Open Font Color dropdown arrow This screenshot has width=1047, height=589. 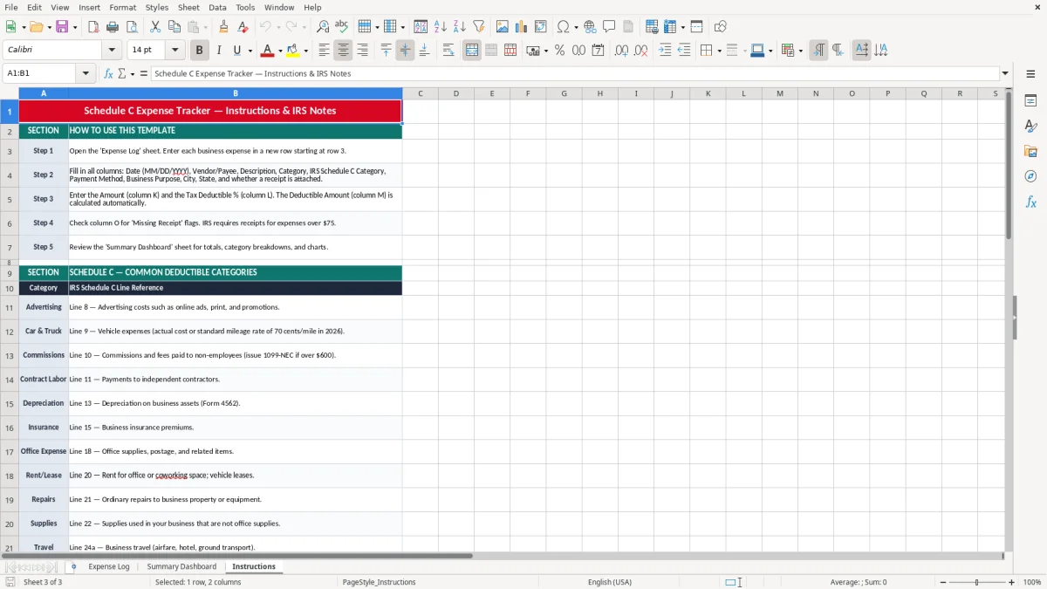tap(280, 51)
